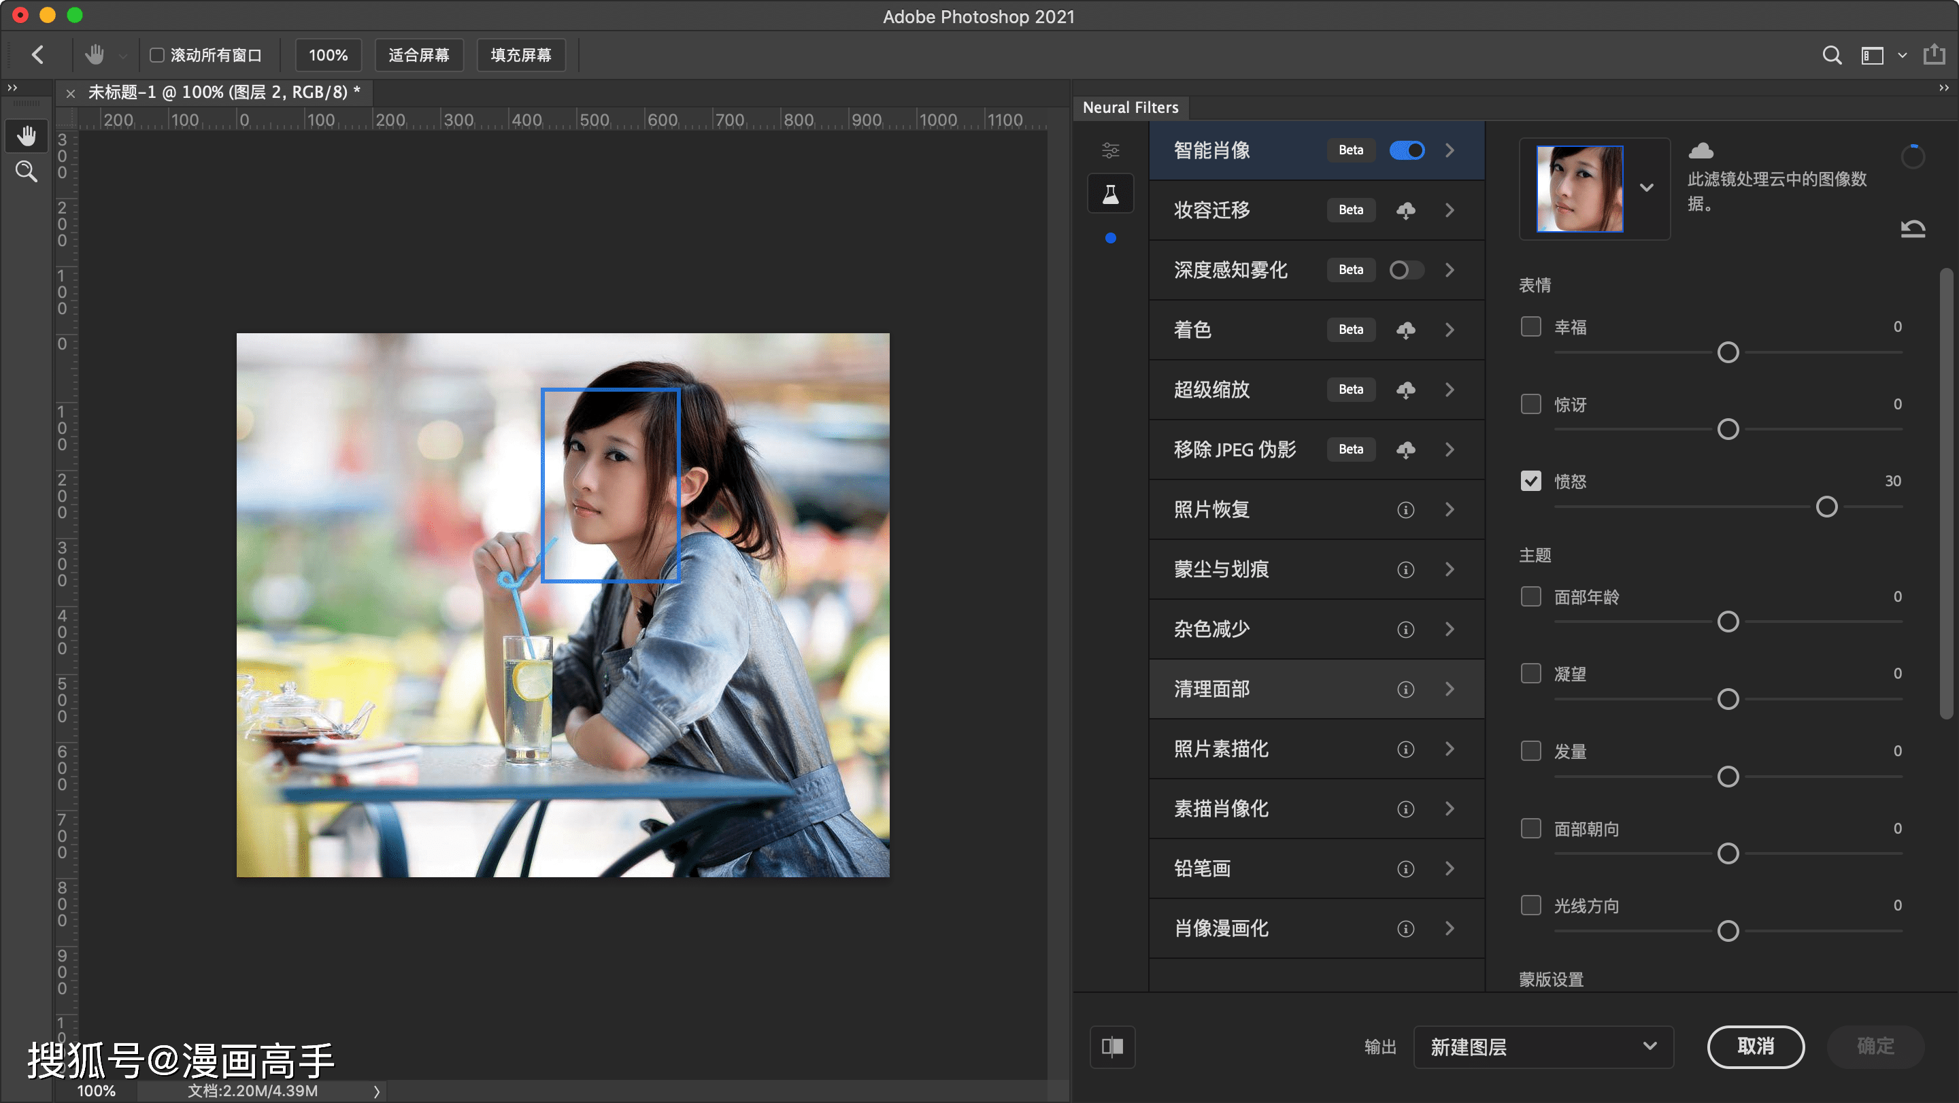
Task: Expand the collapsed left panel double arrows
Action: click(12, 88)
